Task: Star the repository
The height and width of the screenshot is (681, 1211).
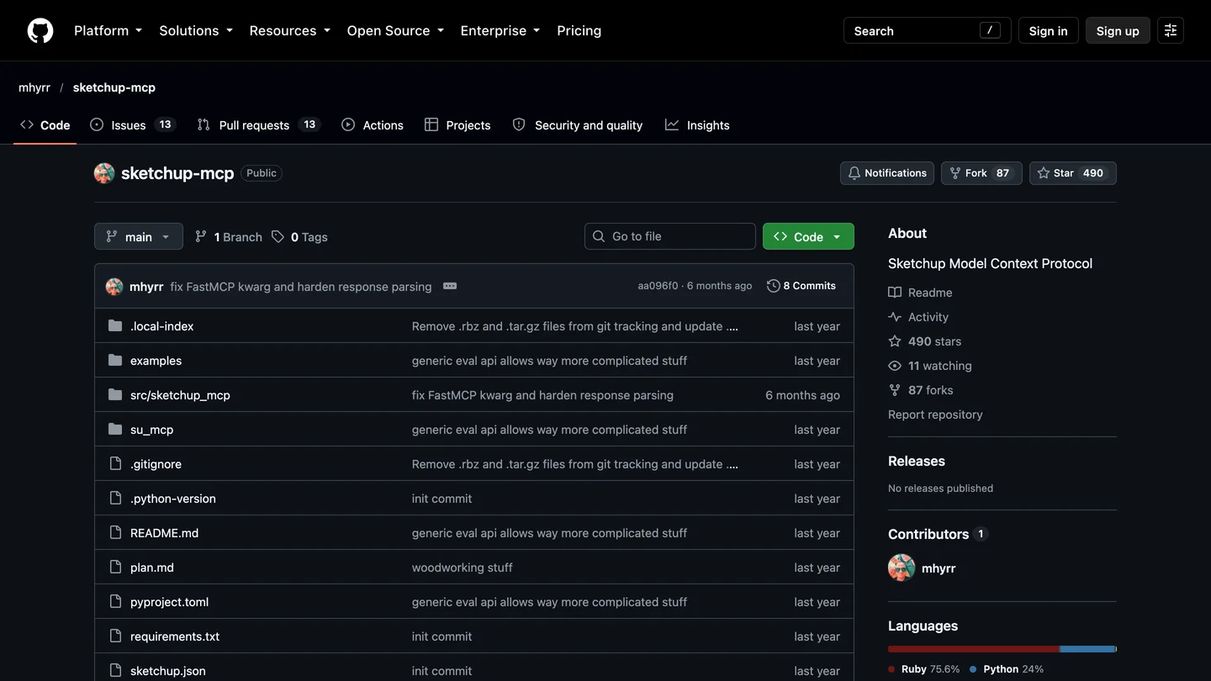Action: point(1072,173)
